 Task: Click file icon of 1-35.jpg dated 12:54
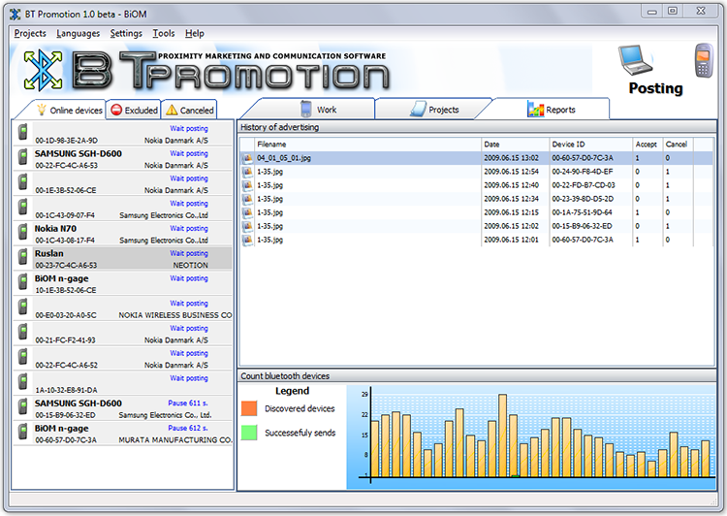(x=248, y=172)
